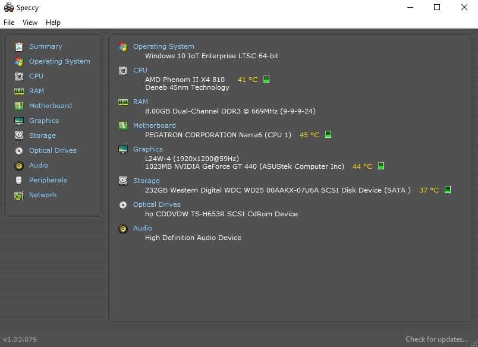The image size is (478, 347).
Task: Open Peripherals in the sidebar
Action: click(48, 180)
